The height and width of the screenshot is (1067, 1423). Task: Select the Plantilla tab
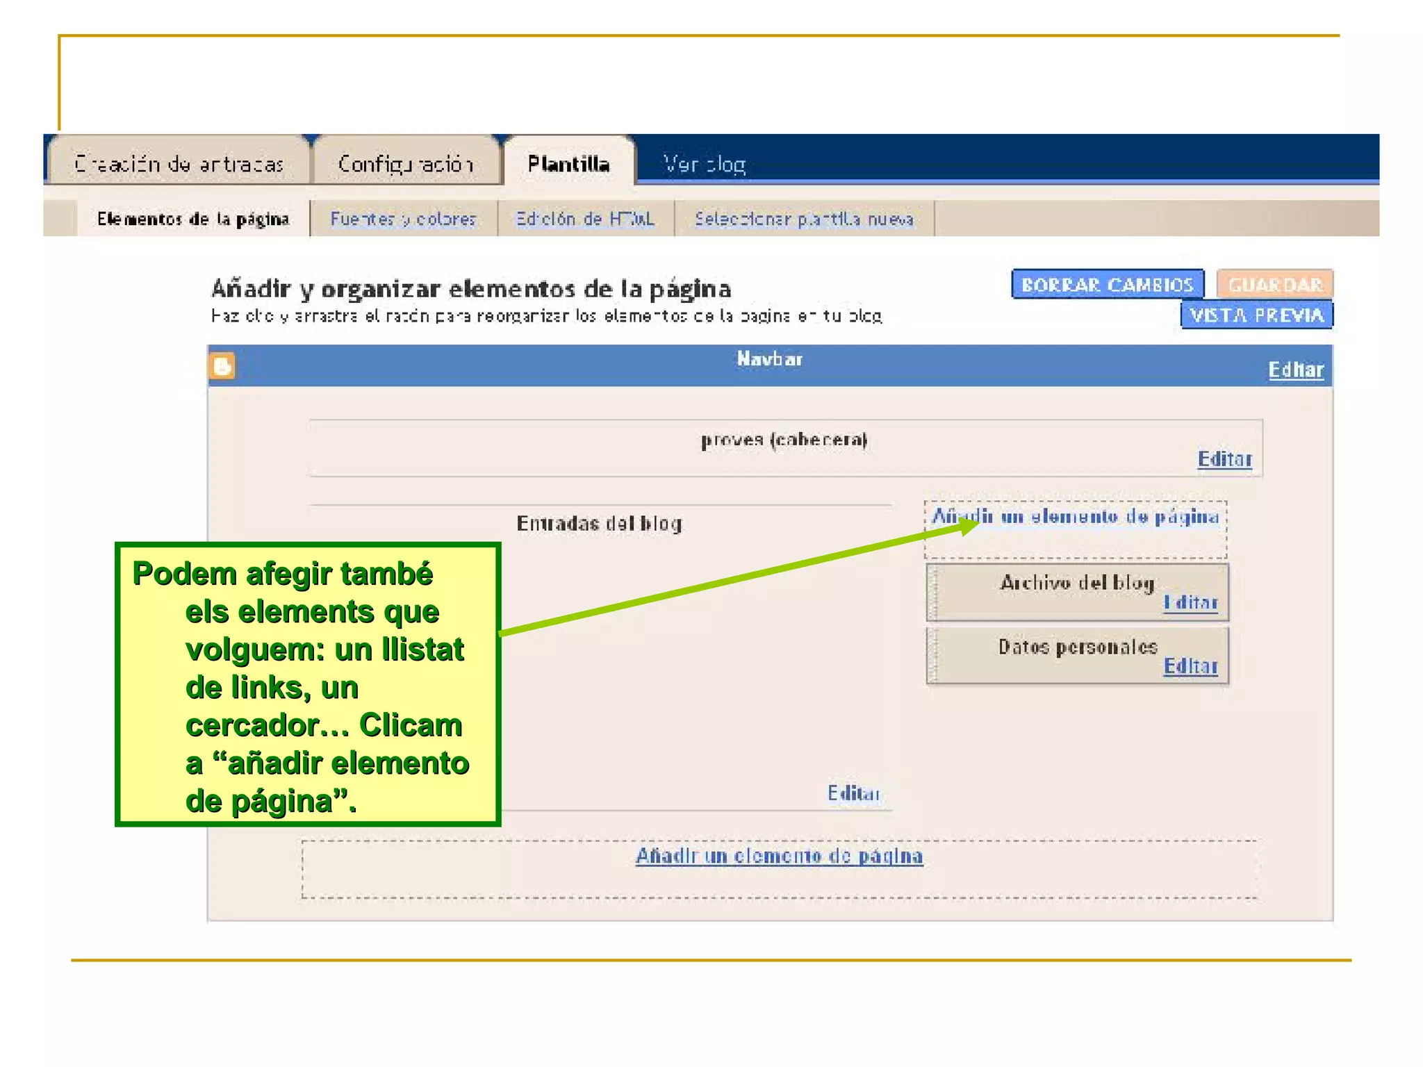(568, 164)
